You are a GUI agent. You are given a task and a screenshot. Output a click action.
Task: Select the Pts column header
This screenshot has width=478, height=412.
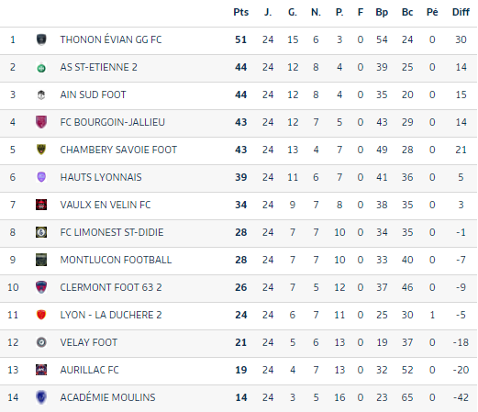point(241,12)
